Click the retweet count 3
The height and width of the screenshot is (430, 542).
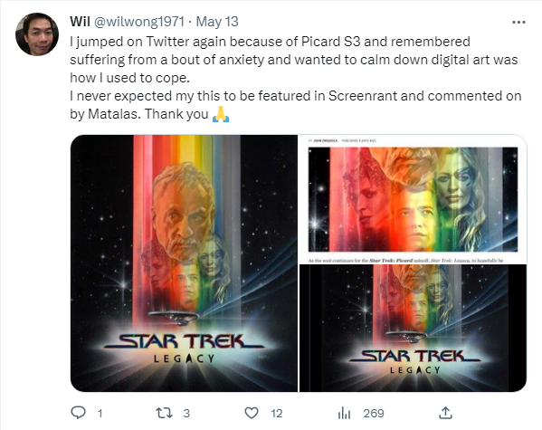coord(186,413)
